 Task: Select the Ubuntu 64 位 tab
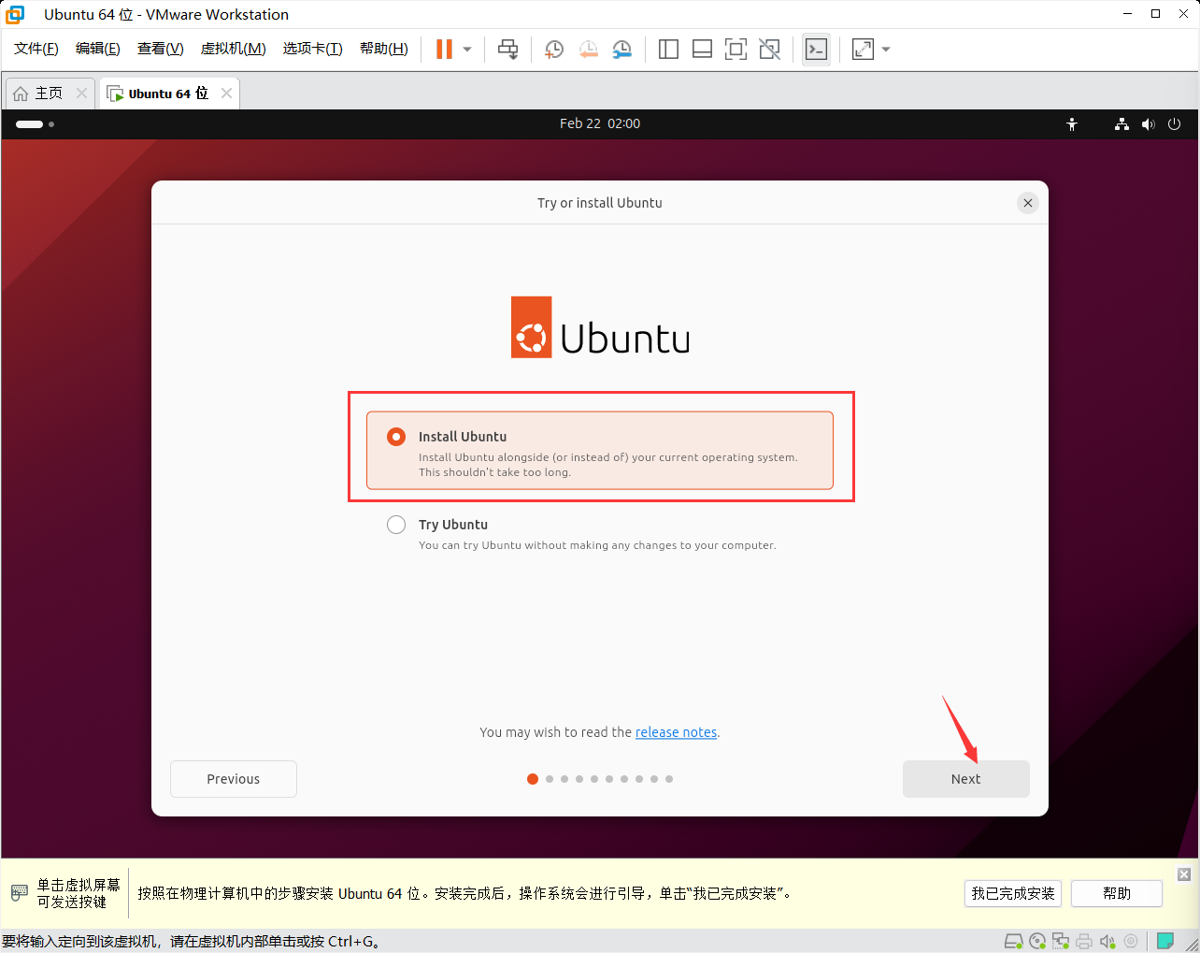pyautogui.click(x=168, y=94)
